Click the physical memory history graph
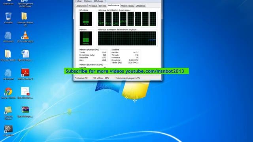 pyautogui.click(x=127, y=38)
